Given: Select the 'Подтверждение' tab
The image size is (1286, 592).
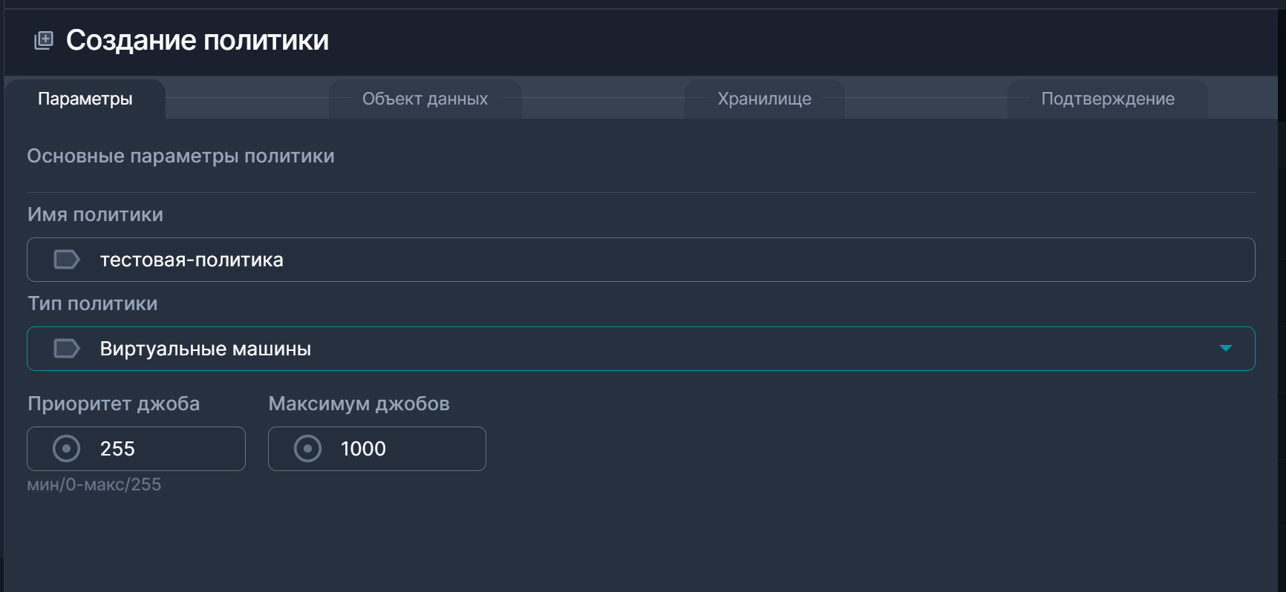Looking at the screenshot, I should tap(1107, 99).
